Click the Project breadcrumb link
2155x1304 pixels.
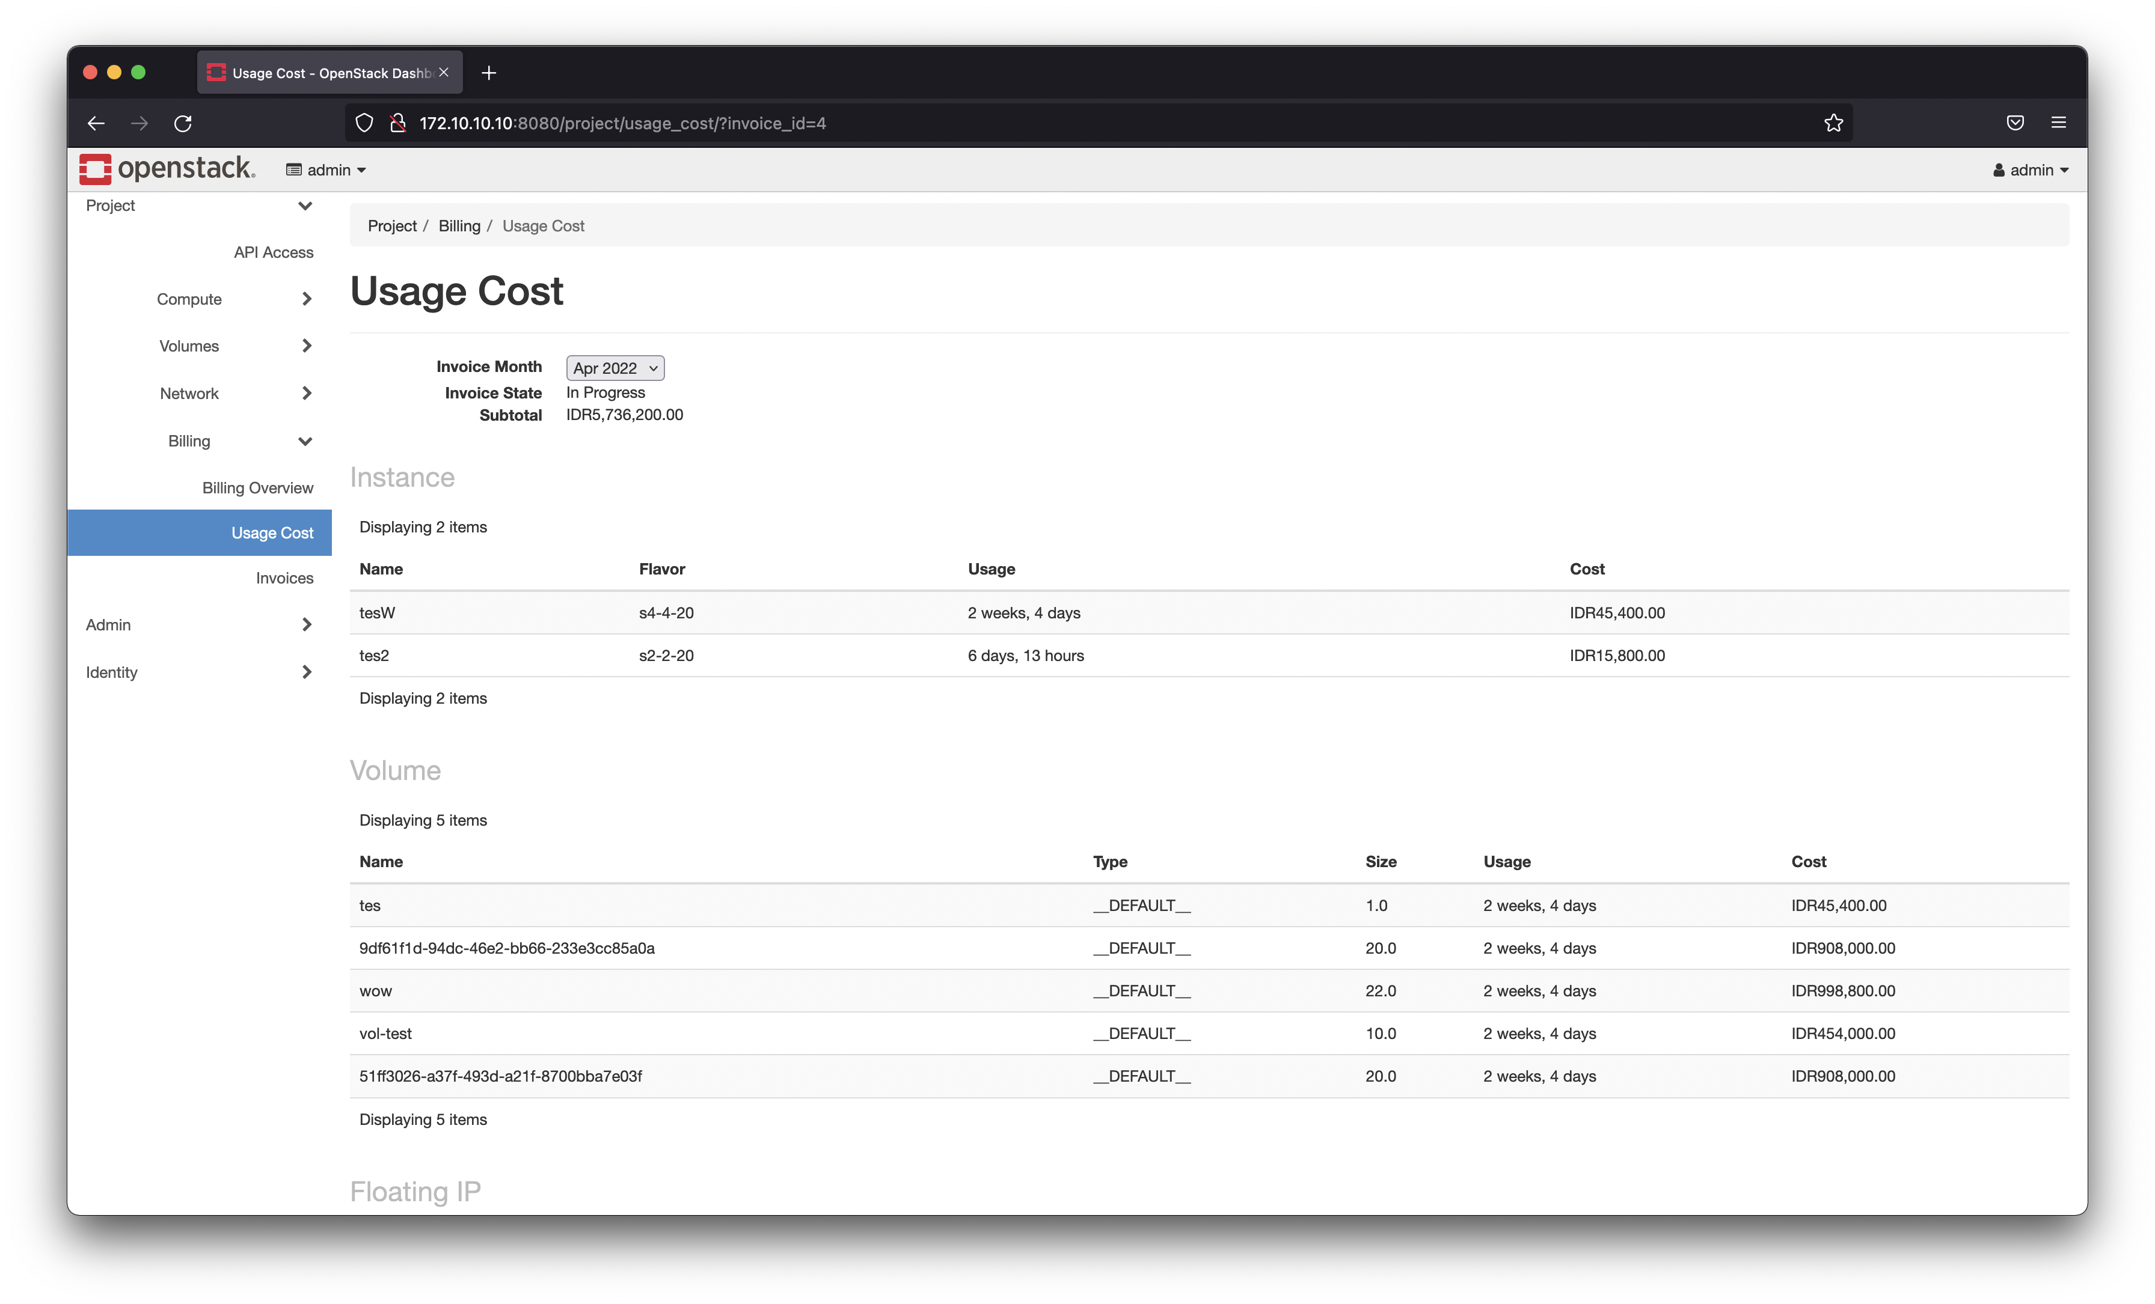pos(392,225)
